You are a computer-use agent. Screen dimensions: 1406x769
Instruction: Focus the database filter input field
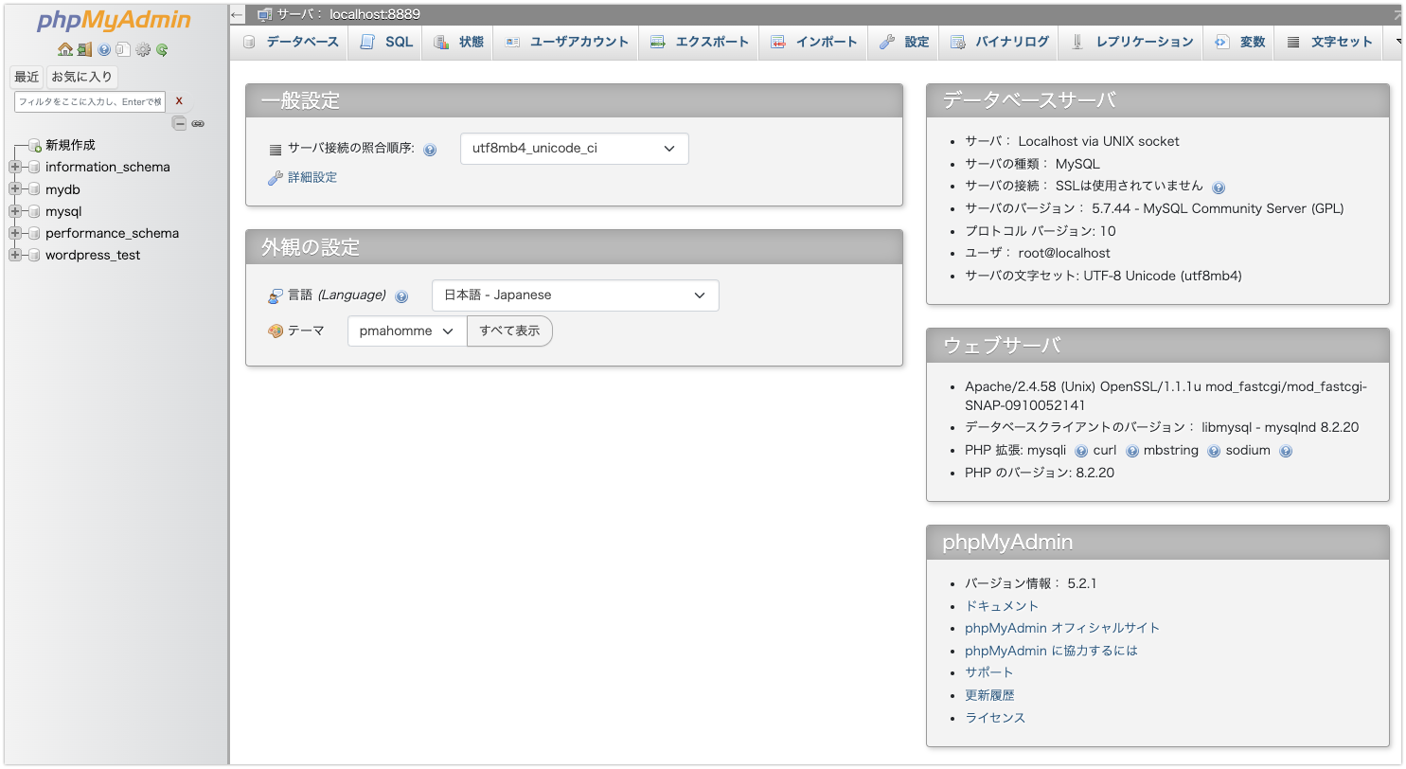click(x=90, y=101)
